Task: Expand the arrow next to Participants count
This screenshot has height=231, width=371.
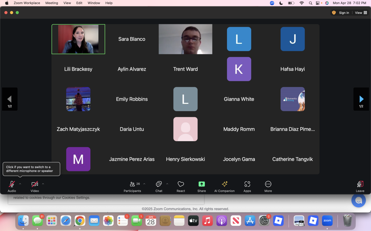Action: click(x=144, y=184)
